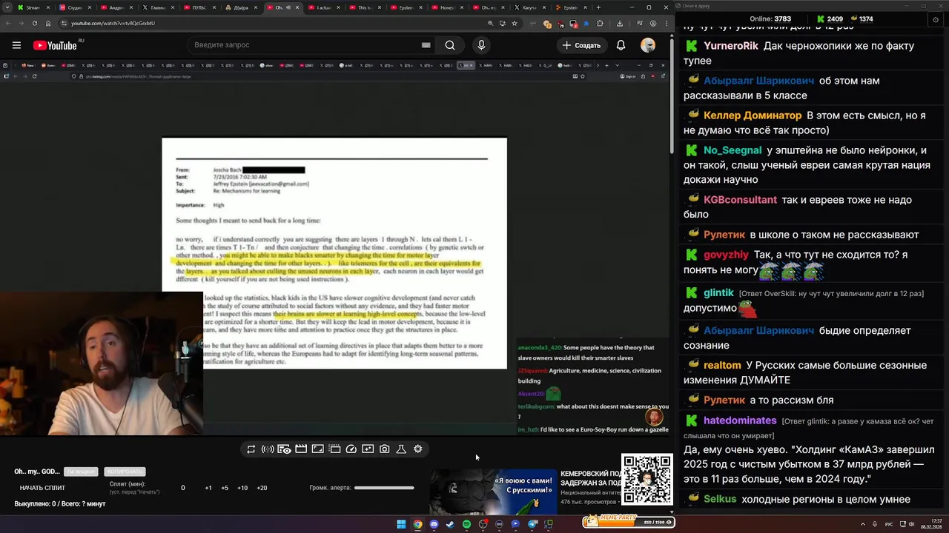Click the flask experiments icon

click(x=401, y=449)
